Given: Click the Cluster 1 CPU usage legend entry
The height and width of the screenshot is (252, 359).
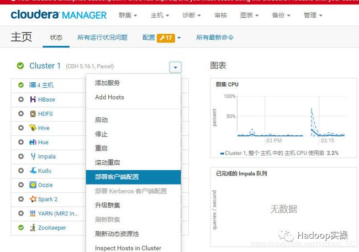Looking at the screenshot, I should 279,153.
